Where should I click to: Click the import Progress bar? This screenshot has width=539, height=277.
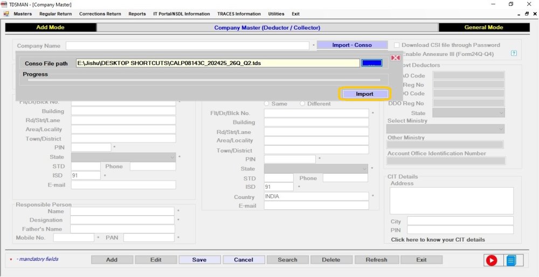(204, 80)
